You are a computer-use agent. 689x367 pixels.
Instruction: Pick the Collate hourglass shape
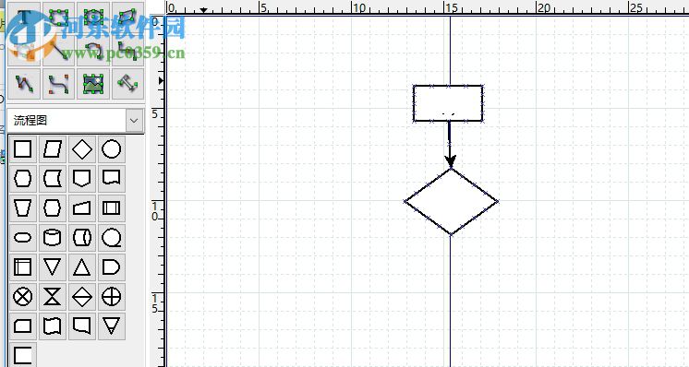click(x=53, y=297)
